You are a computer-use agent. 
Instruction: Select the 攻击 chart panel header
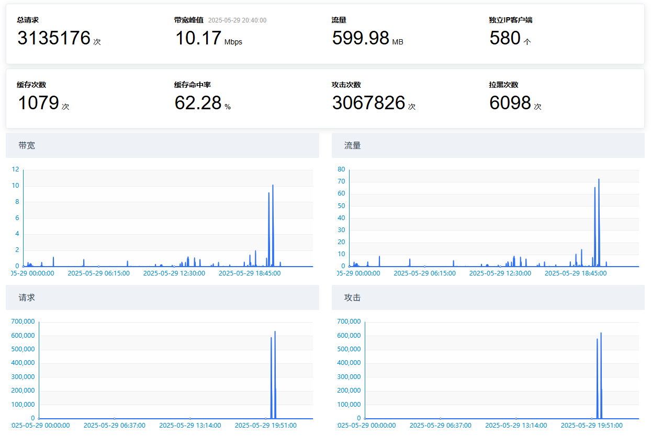pyautogui.click(x=488, y=297)
